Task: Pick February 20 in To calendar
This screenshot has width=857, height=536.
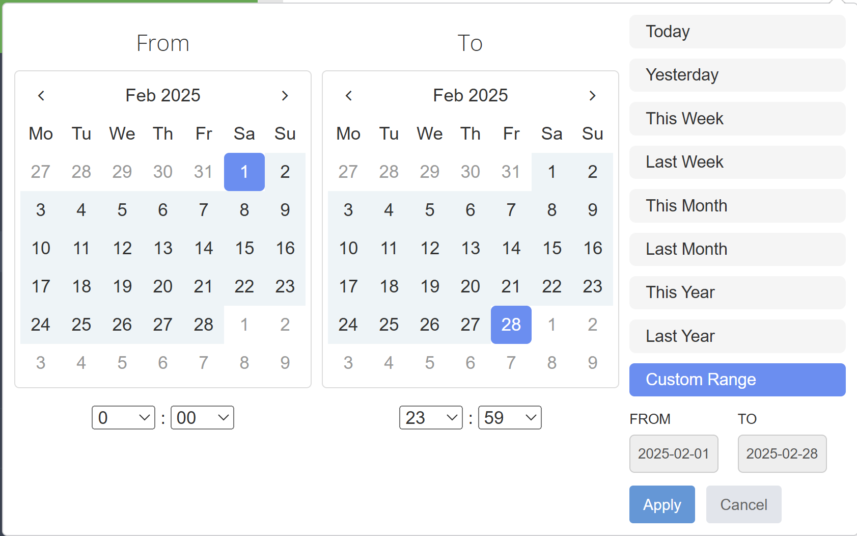Action: click(x=471, y=286)
